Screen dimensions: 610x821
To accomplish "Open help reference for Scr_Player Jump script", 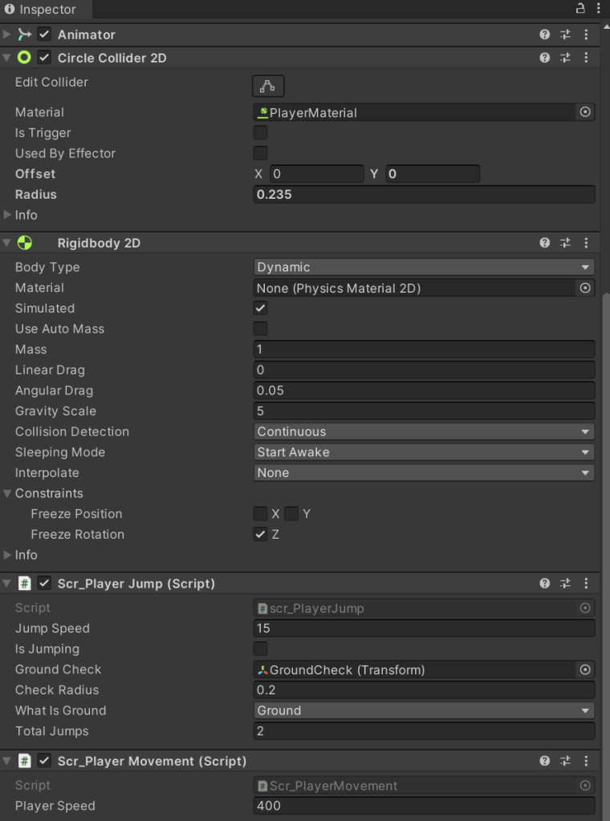I will click(x=545, y=584).
